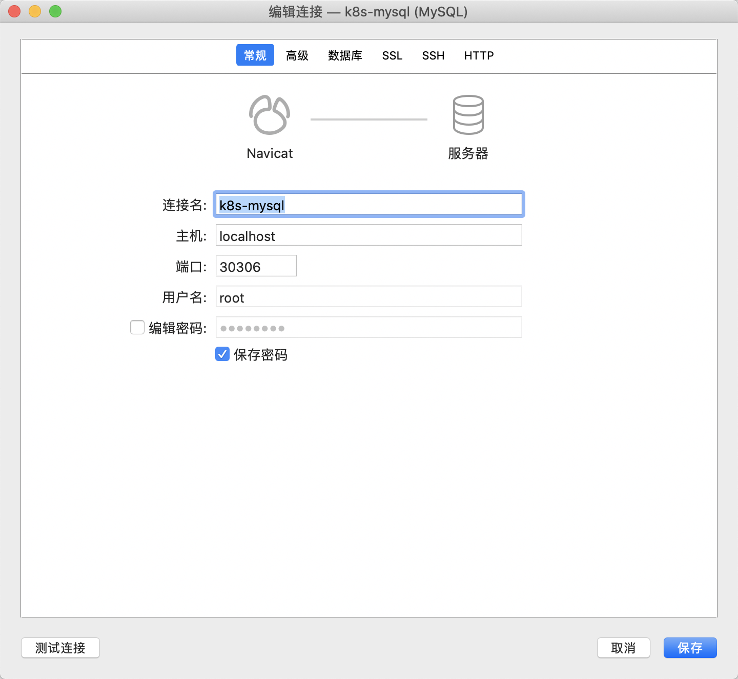
Task: Click the masked password field
Action: click(368, 327)
